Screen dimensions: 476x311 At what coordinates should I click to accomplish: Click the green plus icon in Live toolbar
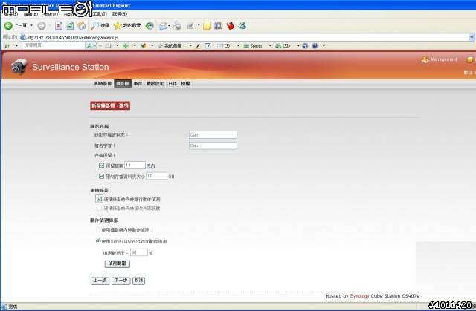(126, 46)
